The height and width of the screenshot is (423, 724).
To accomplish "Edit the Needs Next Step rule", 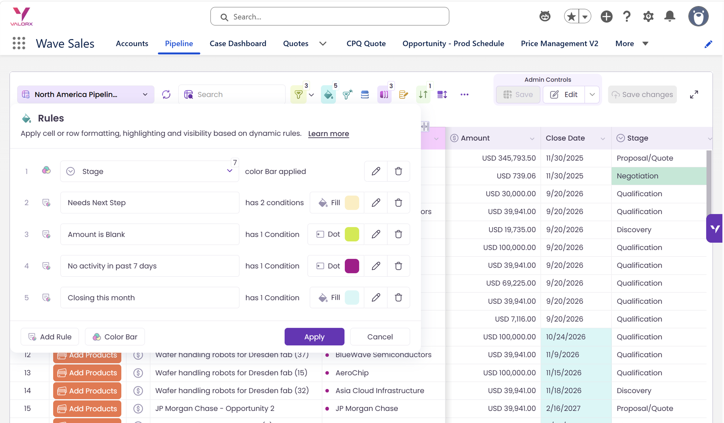I will pos(376,203).
